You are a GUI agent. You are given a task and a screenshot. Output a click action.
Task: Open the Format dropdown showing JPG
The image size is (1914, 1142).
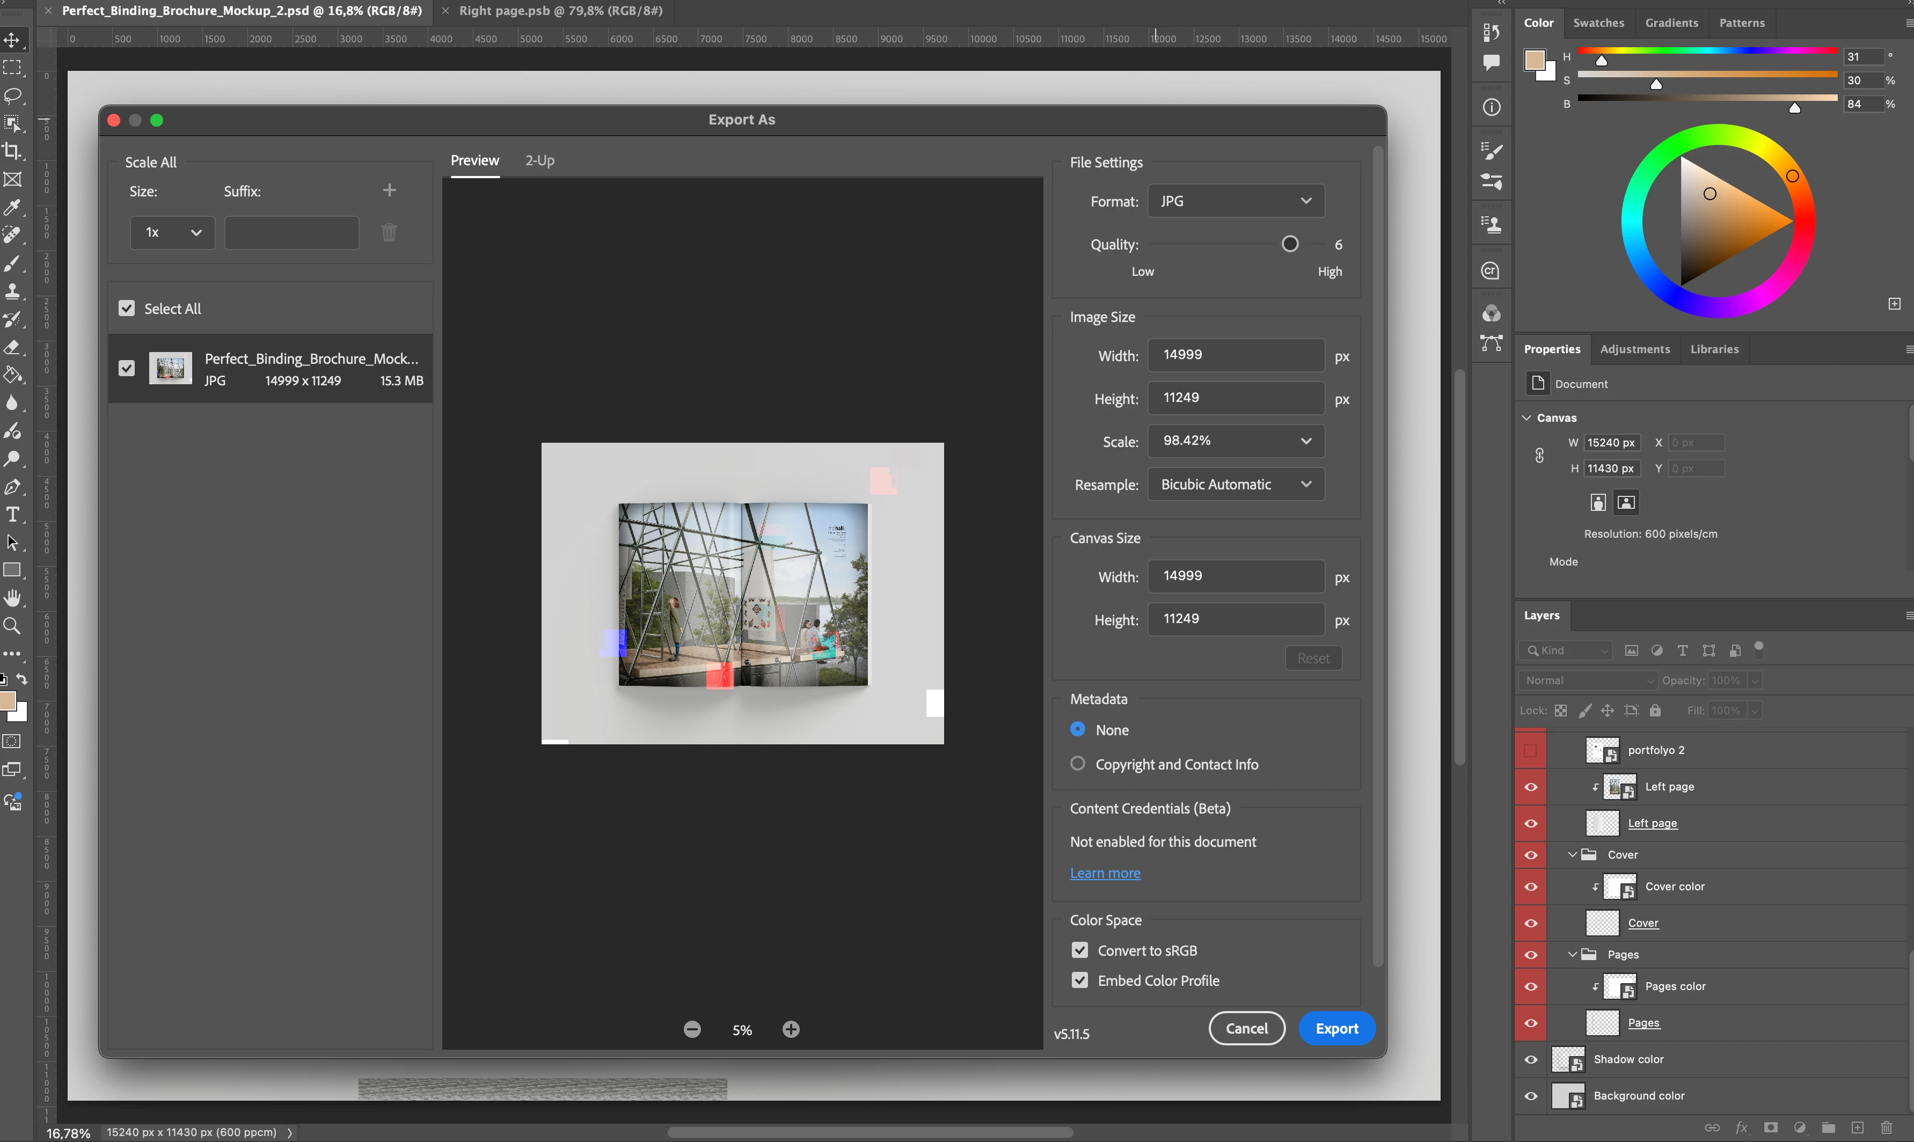tap(1236, 201)
